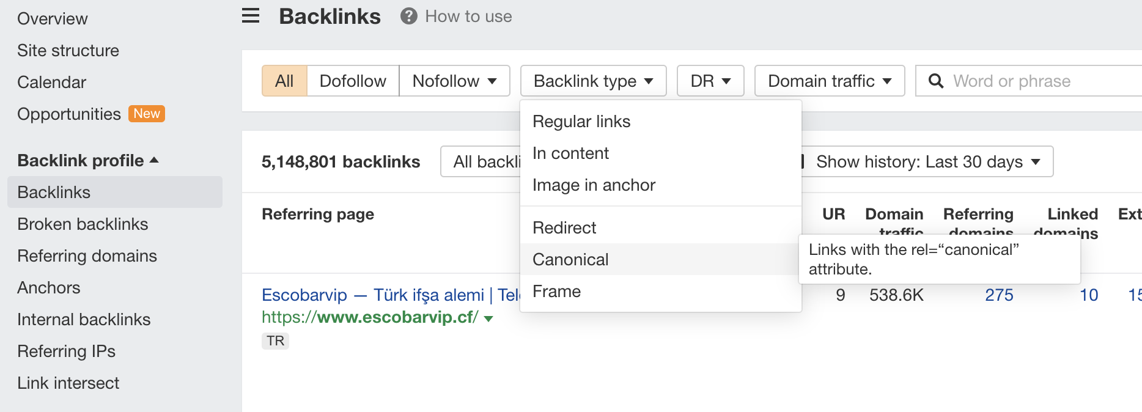Click the Domain traffic column header
Viewport: 1142px width, 412px height.
894,223
